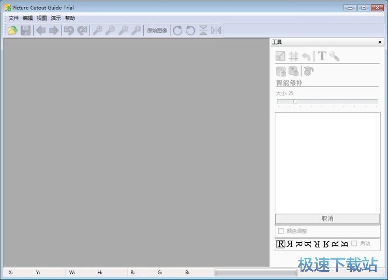This screenshot has width=388, height=280.
Task: Undo the last action in the toolbar
Action: click(x=69, y=30)
